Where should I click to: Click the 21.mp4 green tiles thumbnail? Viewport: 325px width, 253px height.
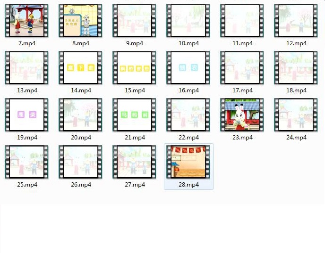[135, 115]
